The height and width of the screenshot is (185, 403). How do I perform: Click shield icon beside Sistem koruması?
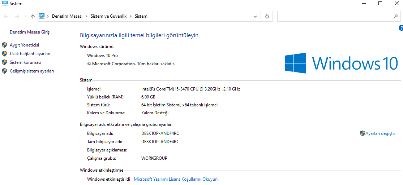[4, 62]
